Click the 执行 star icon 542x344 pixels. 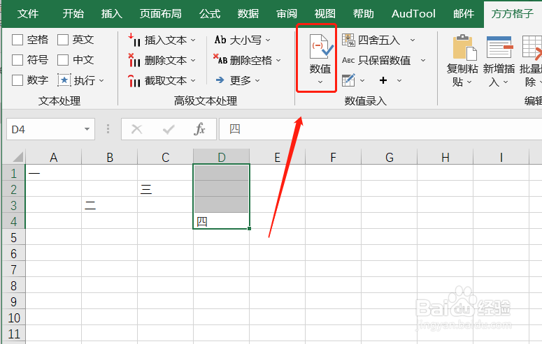pos(64,80)
